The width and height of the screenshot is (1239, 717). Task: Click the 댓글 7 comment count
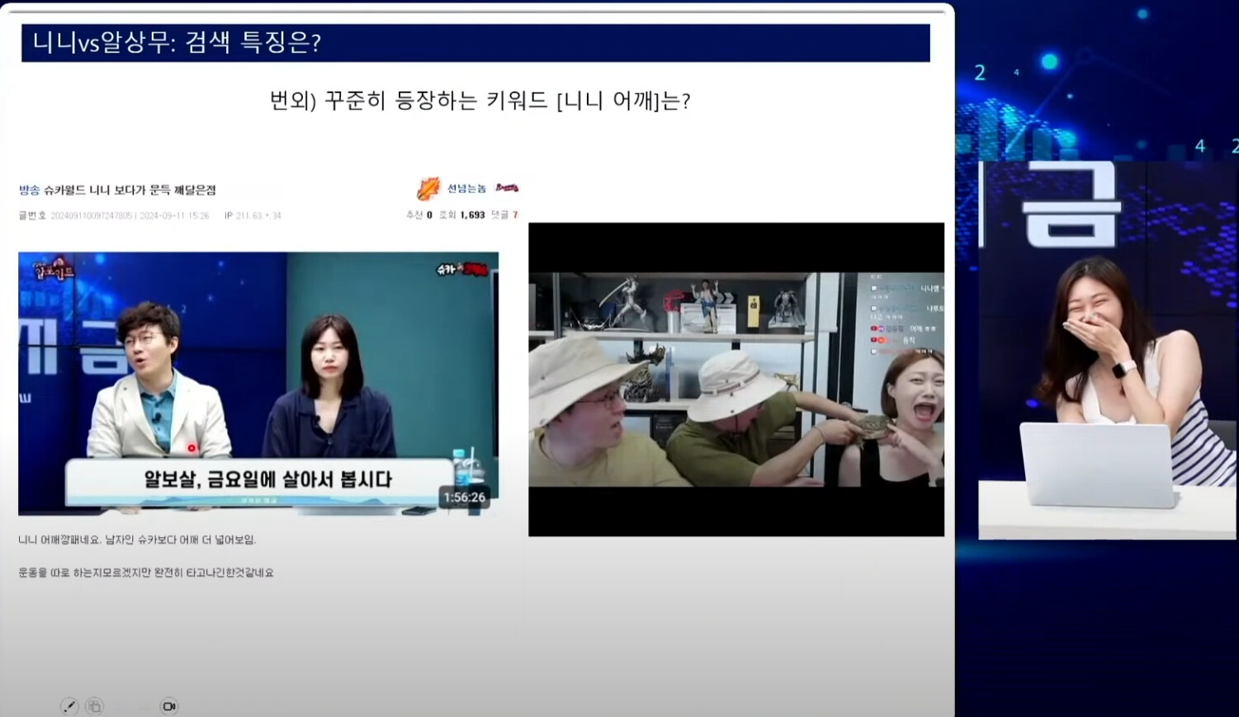pos(504,215)
